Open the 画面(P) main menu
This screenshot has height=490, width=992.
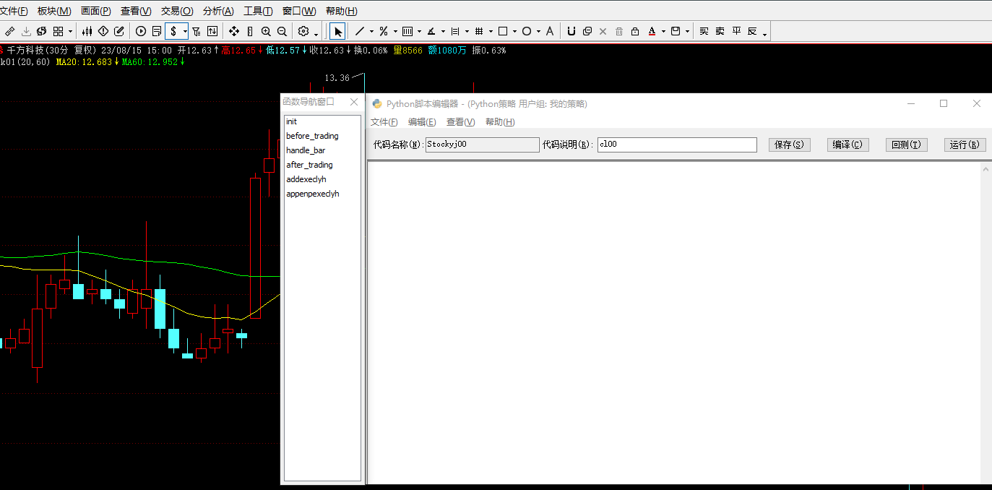[x=96, y=11]
